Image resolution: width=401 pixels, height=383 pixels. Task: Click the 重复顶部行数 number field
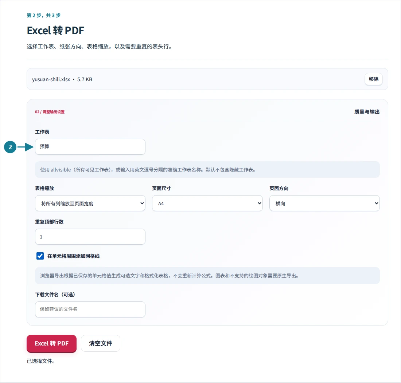point(90,237)
